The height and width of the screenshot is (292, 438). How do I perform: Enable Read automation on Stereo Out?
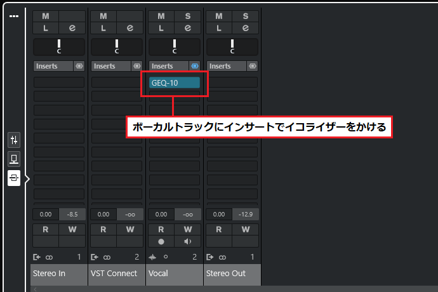pos(219,229)
